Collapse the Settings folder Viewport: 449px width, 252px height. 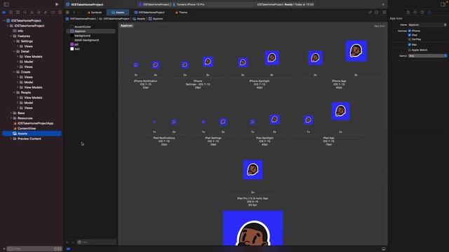(14, 41)
